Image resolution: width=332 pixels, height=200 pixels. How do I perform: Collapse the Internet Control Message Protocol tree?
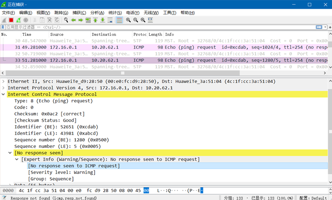3,94
